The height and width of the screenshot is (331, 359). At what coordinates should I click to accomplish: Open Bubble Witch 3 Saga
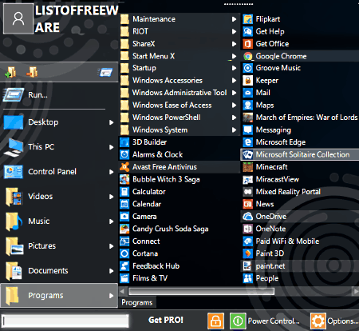(x=179, y=179)
